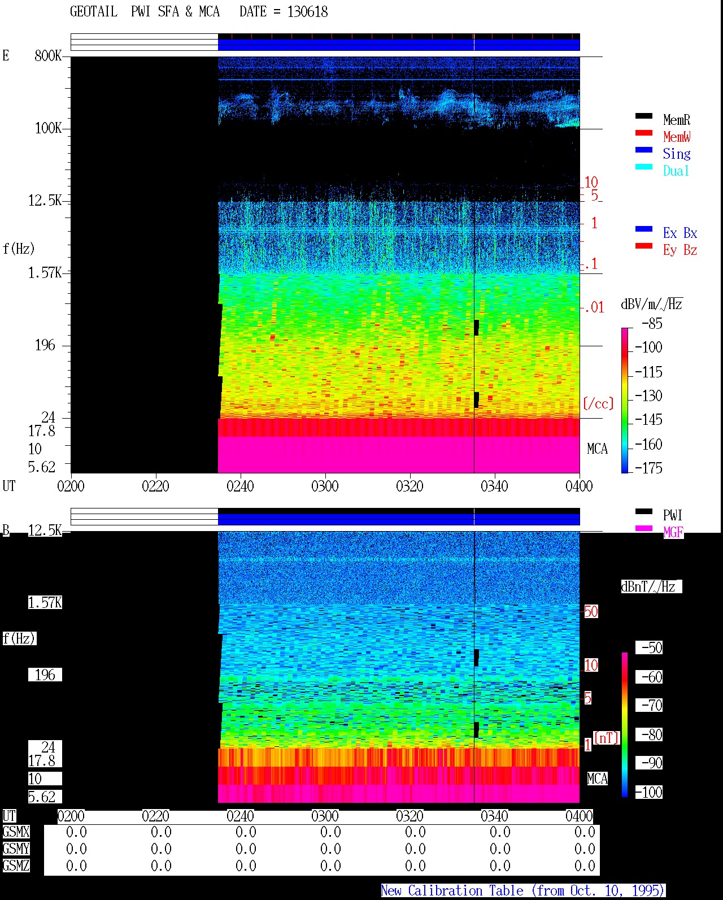Click the 0300 label on the upper time axis
This screenshot has width=723, height=900.
point(325,486)
